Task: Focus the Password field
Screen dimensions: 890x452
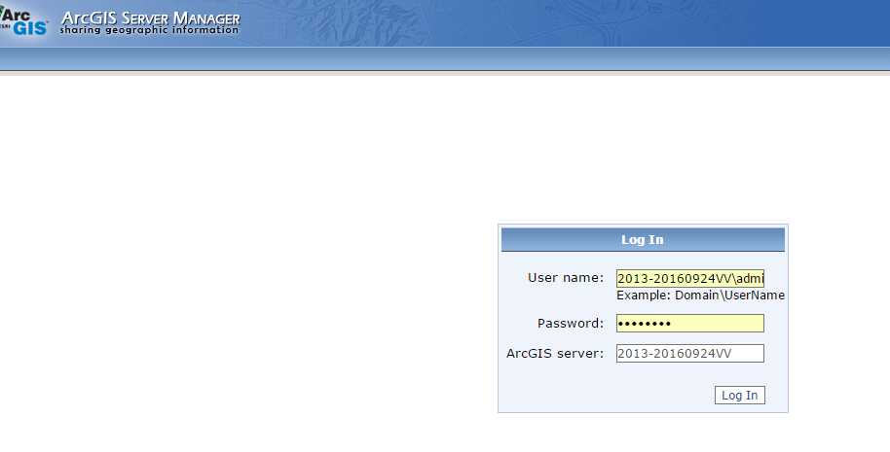Action: 689,324
